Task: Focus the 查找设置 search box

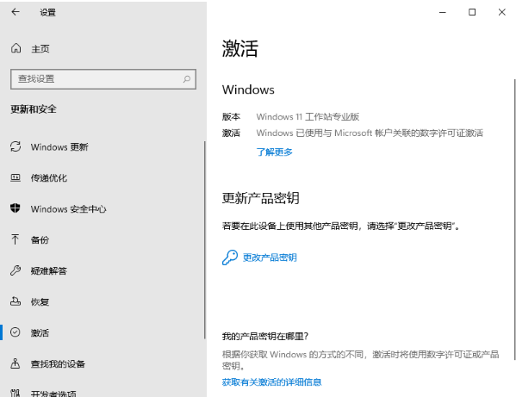Action: [x=103, y=79]
